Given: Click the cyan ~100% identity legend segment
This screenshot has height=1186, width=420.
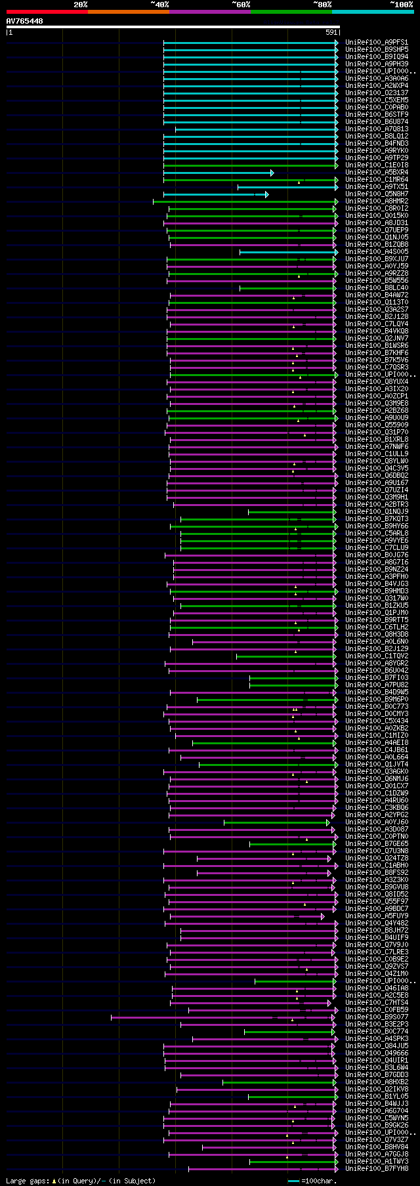Looking at the screenshot, I should click(x=372, y=12).
